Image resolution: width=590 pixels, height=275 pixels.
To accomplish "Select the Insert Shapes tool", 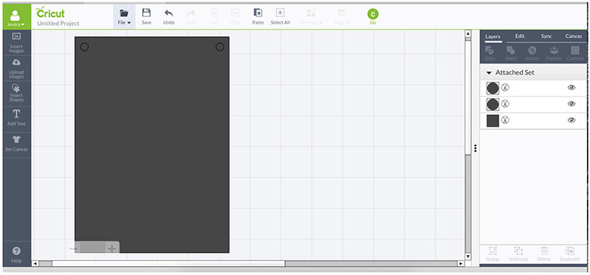I will [16, 93].
